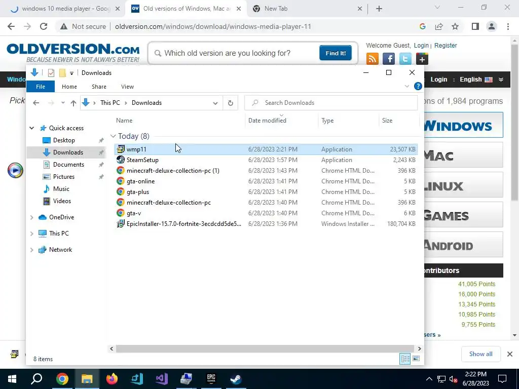Viewport: 519px width, 389px height.
Task: Click the Search Downloads field
Action: (331, 103)
